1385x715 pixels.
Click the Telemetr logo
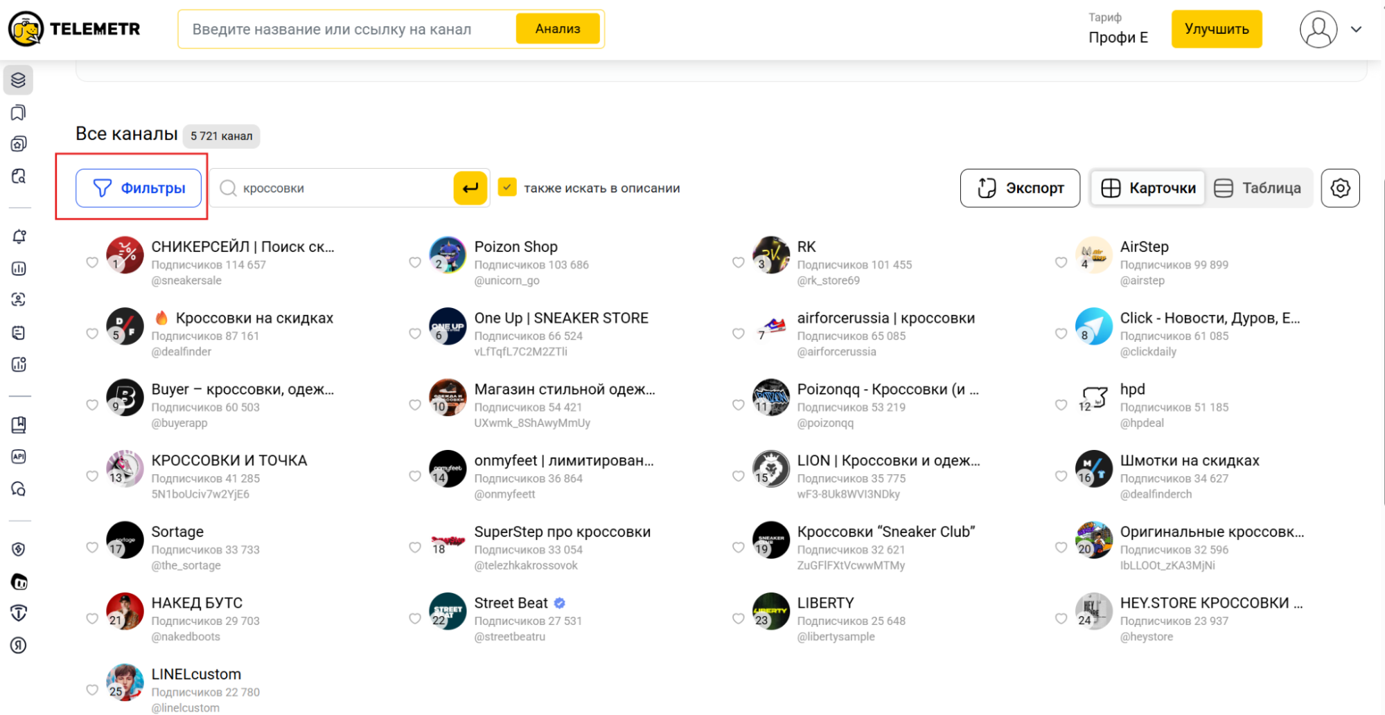tap(74, 29)
